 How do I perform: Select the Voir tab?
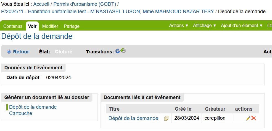32,26
